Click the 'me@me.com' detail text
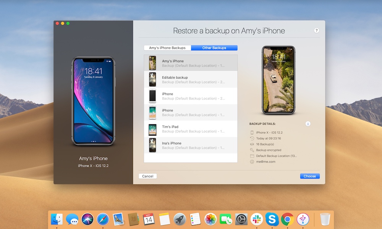The image size is (382, 229). 266,162
